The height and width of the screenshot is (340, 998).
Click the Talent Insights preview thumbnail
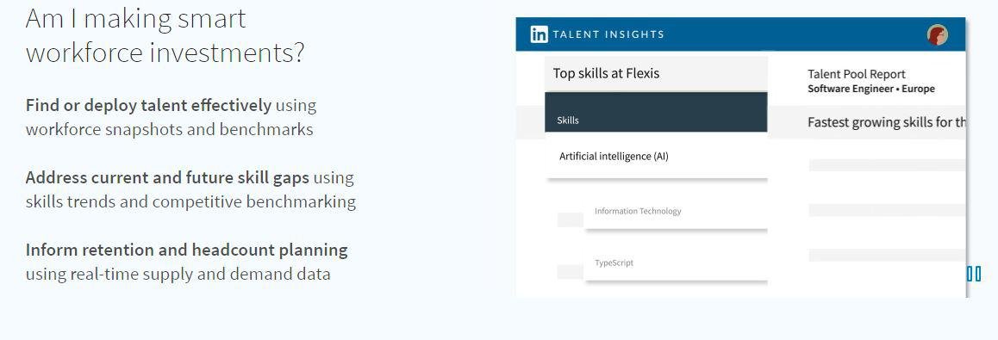pos(741,157)
